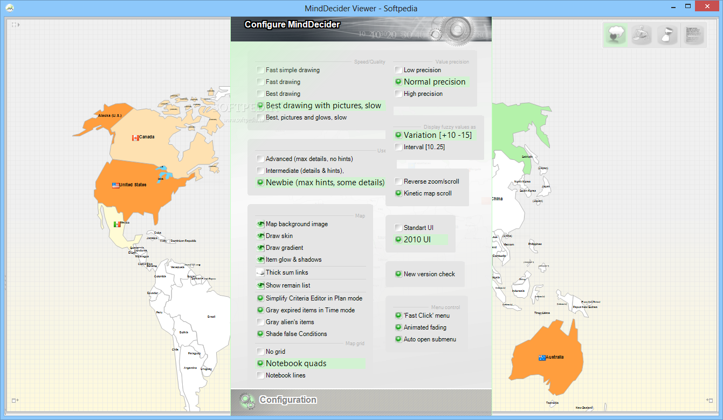The height and width of the screenshot is (420, 723).
Task: Click the MindDecider app icon in title bar
Action: pos(10,8)
